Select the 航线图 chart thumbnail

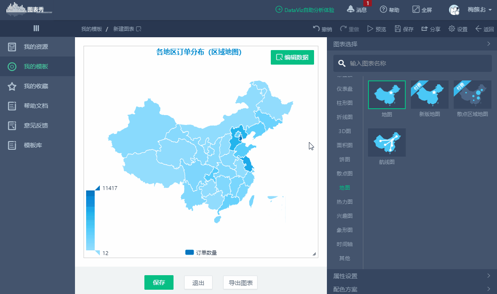tap(387, 143)
